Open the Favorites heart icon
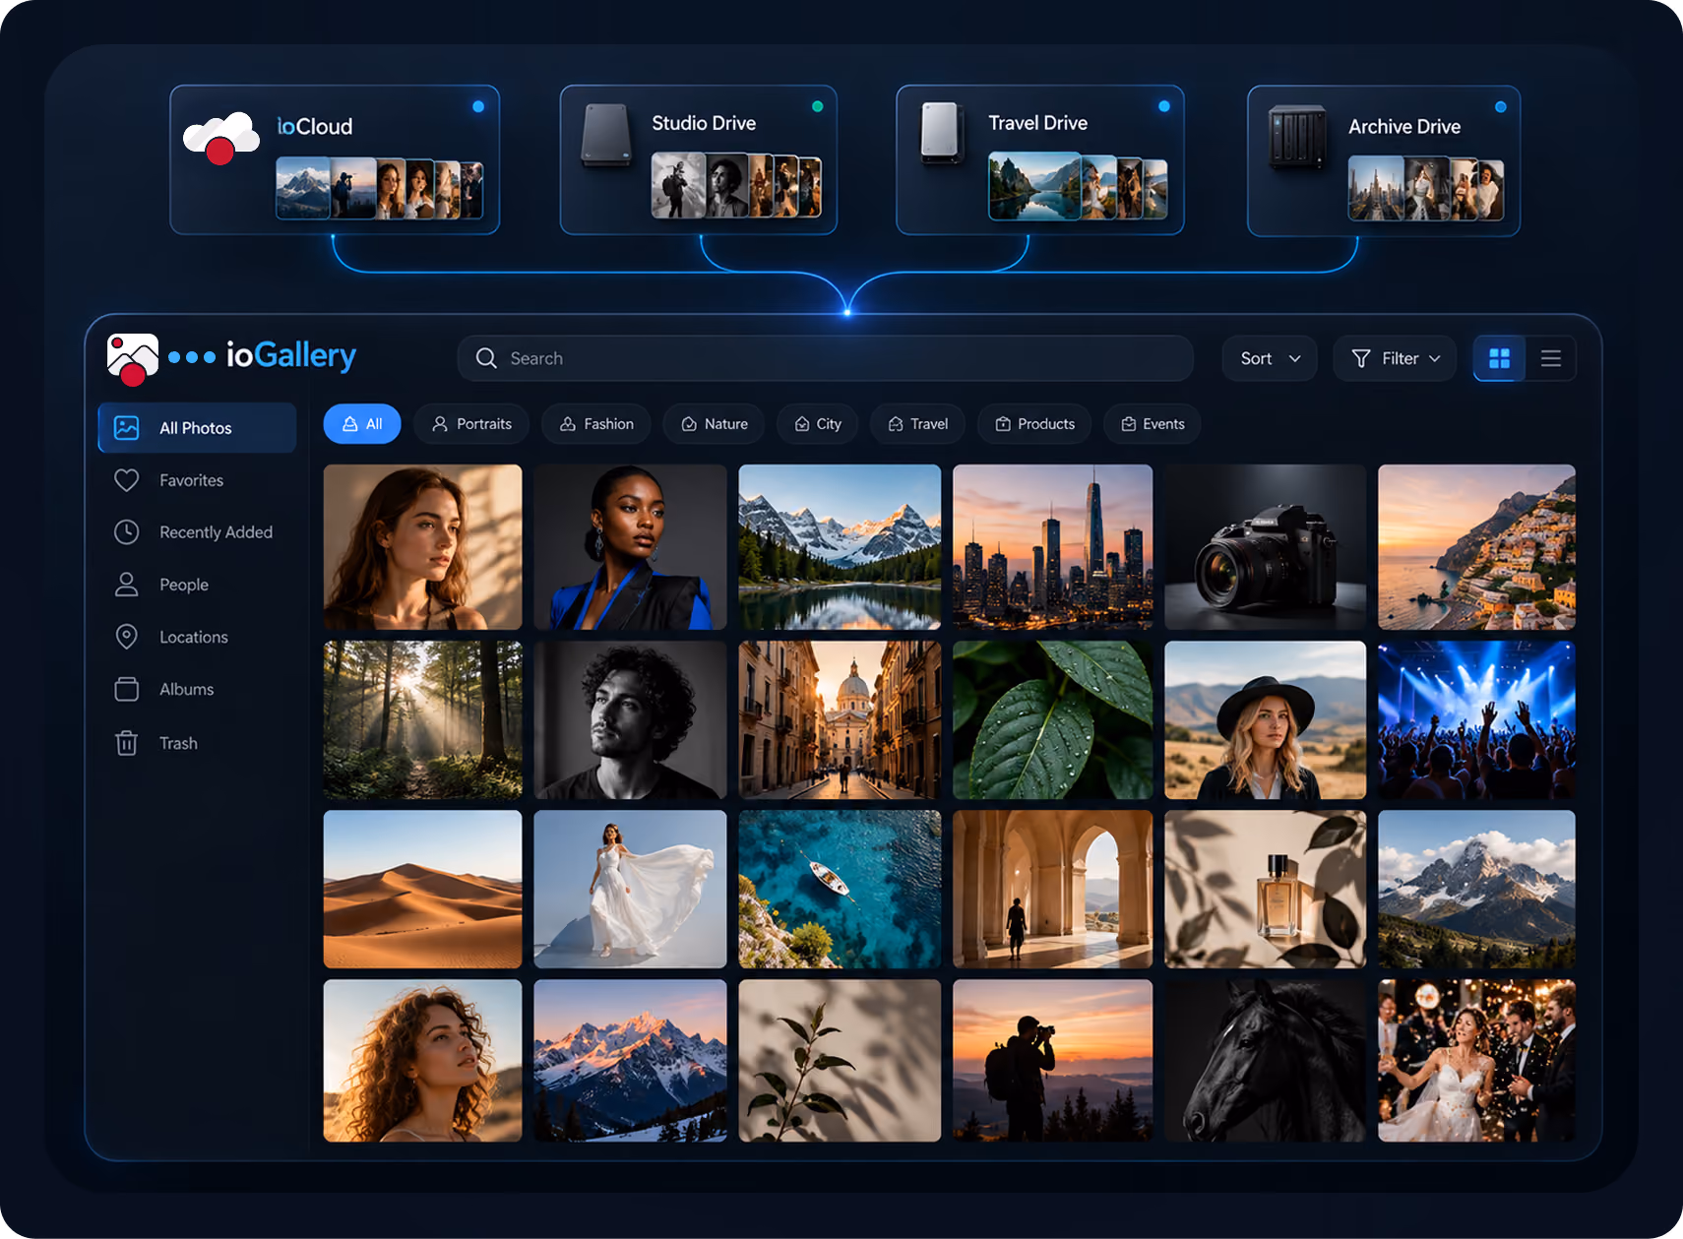1683x1239 pixels. (x=127, y=480)
